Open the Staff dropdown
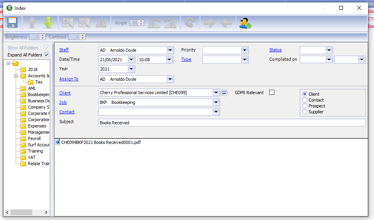The width and height of the screenshot is (374, 220). (x=170, y=50)
